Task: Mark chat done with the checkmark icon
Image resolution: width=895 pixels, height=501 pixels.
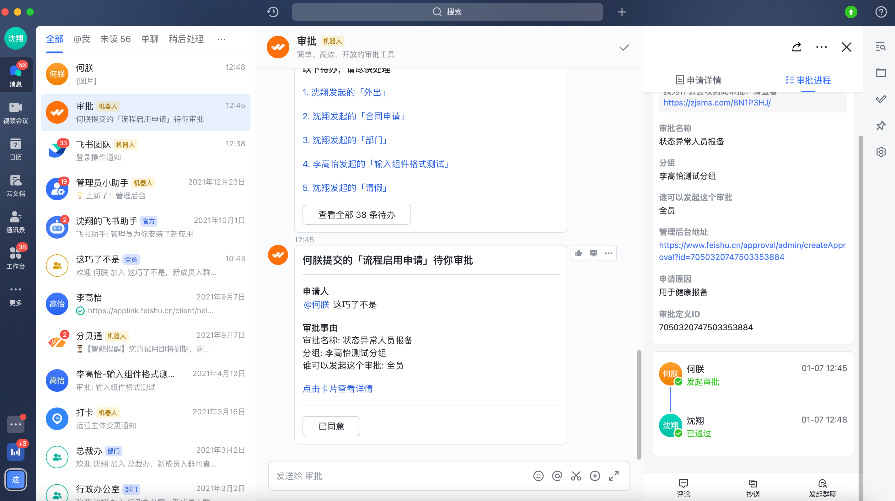Action: click(624, 47)
